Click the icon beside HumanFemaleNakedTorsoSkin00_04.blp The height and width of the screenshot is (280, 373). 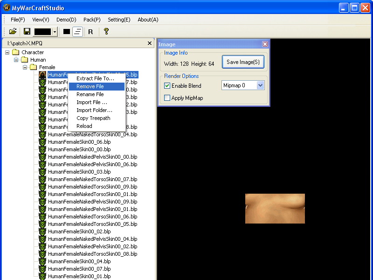42,134
